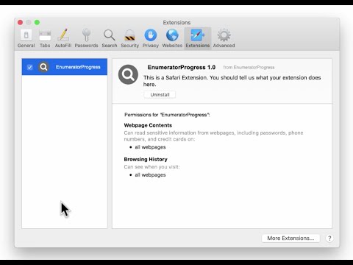Click the large EnumeratorProgress extension icon
The height and width of the screenshot is (265, 353).
(x=128, y=74)
